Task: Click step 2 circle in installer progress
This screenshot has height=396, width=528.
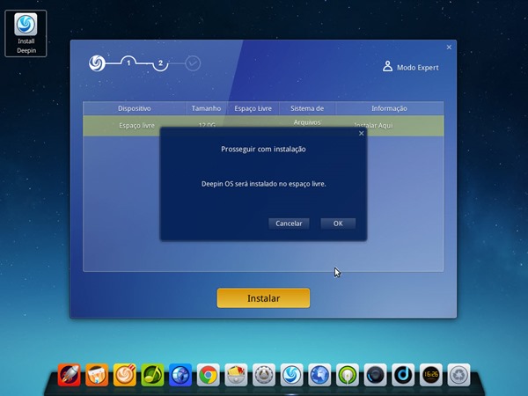Action: tap(160, 63)
